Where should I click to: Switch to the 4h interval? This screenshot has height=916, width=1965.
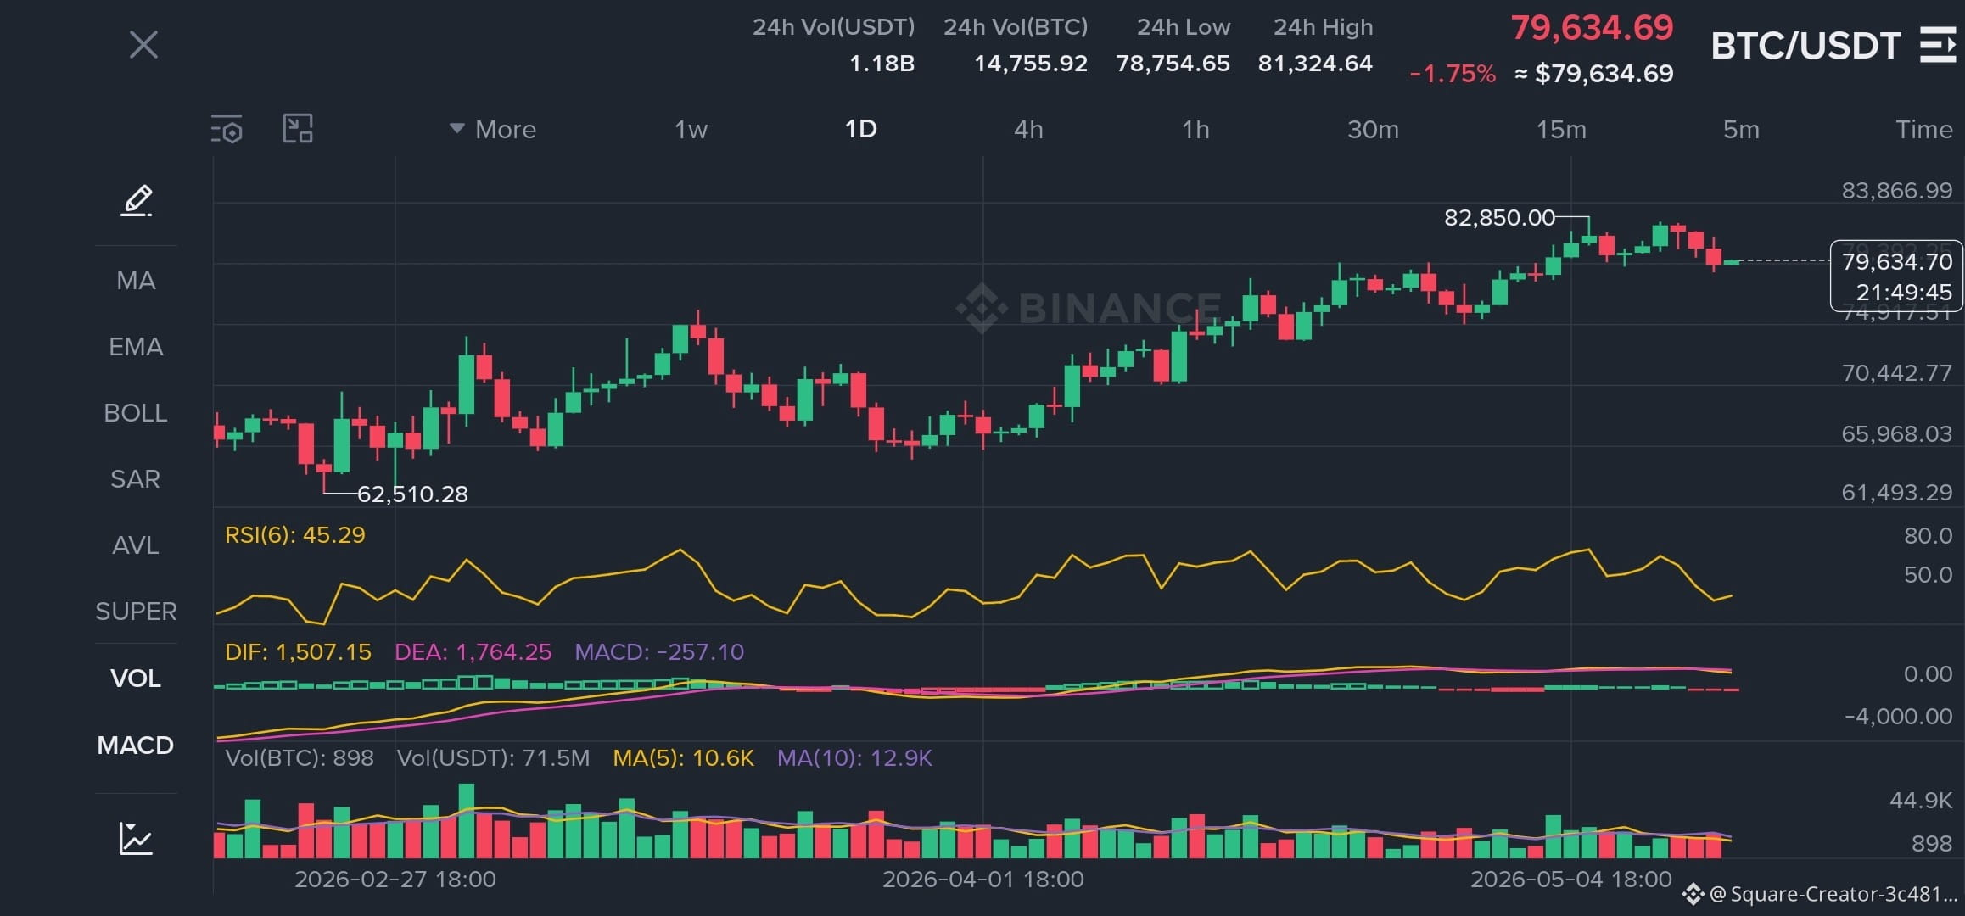click(1028, 130)
